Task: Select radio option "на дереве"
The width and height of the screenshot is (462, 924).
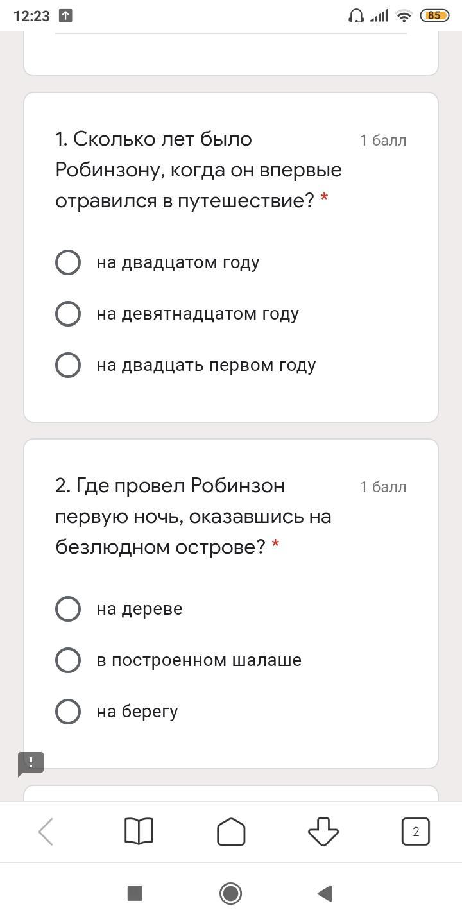Action: 68,609
